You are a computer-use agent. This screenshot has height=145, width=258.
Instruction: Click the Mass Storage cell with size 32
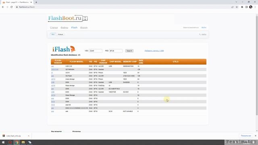click(70, 95)
